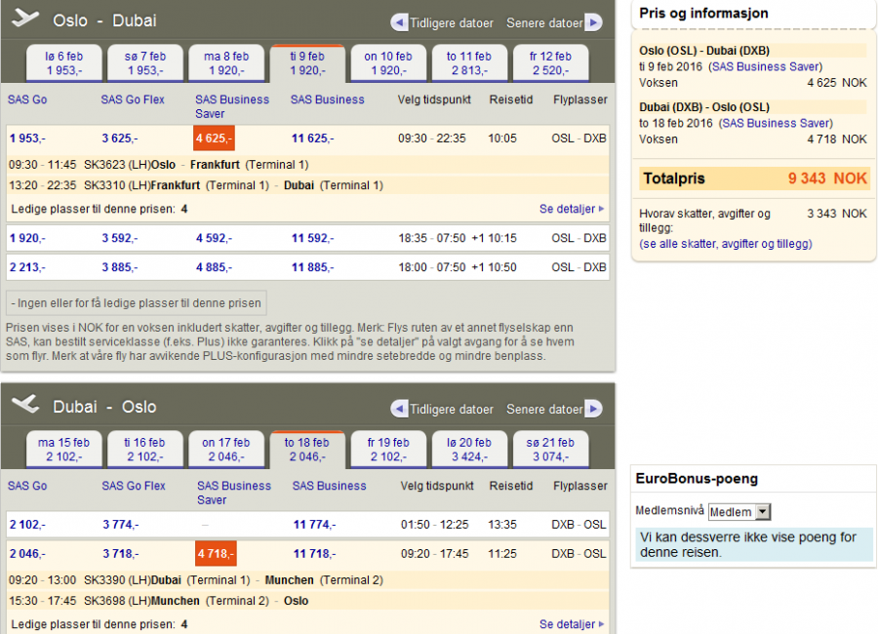
Task: Click the previous dates arrow for Dubai - Oslo
Action: [399, 410]
